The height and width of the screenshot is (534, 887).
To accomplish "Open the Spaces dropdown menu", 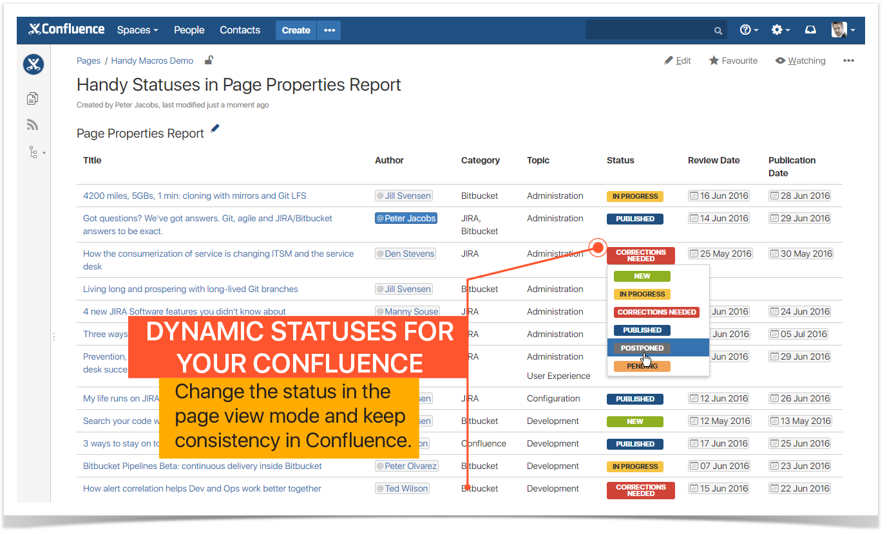I will 137,30.
